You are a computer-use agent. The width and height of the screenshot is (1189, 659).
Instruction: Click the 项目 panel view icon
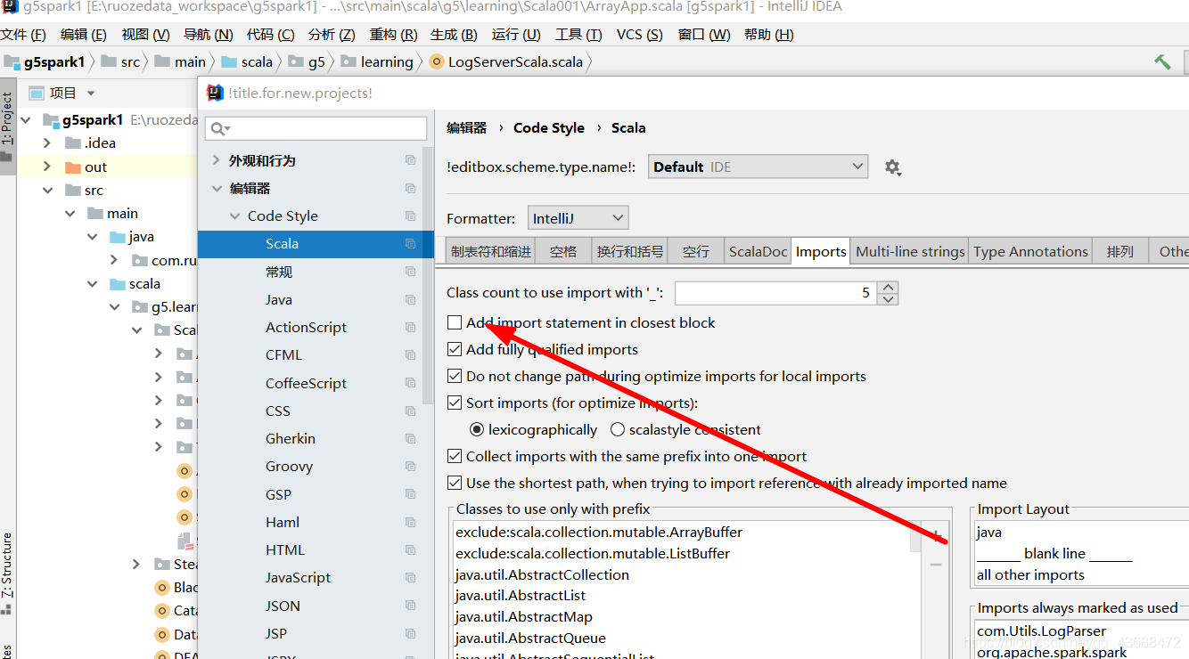click(x=37, y=93)
